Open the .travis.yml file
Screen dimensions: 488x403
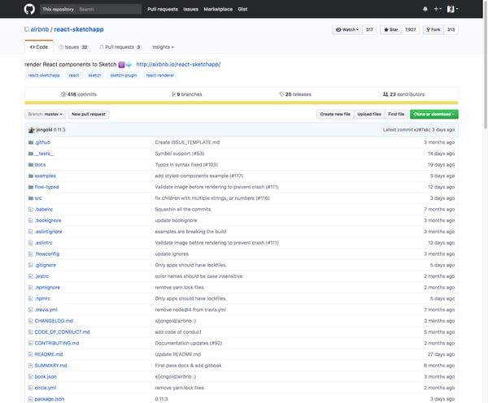point(46,310)
